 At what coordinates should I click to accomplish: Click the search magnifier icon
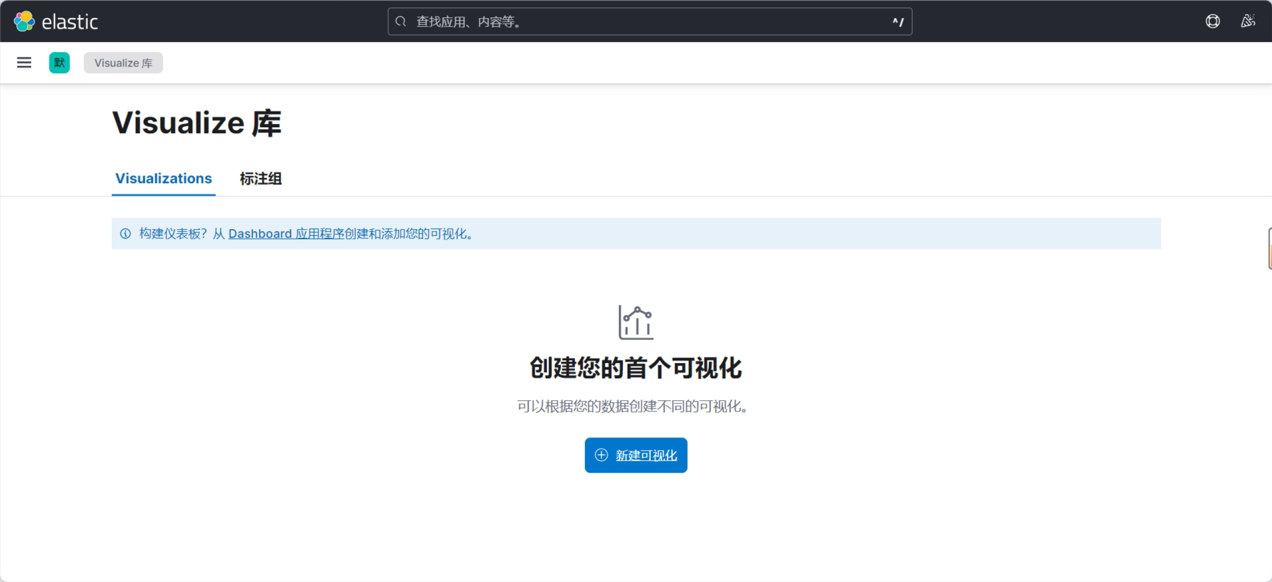400,21
